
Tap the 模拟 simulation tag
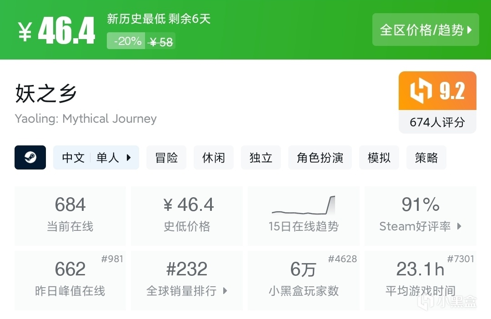click(x=379, y=158)
